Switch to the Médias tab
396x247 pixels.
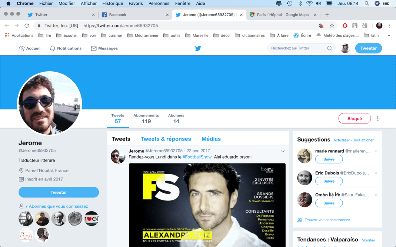pyautogui.click(x=211, y=139)
